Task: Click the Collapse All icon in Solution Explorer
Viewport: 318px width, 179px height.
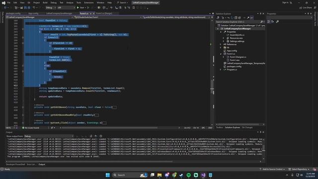Action: 236,18
